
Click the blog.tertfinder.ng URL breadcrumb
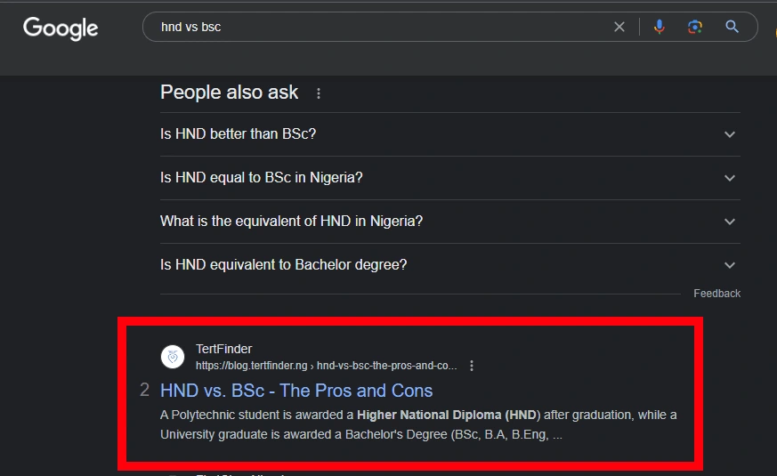tap(327, 366)
